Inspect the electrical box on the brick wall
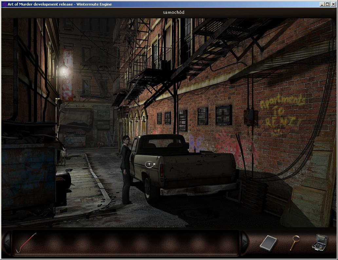 tap(251, 117)
